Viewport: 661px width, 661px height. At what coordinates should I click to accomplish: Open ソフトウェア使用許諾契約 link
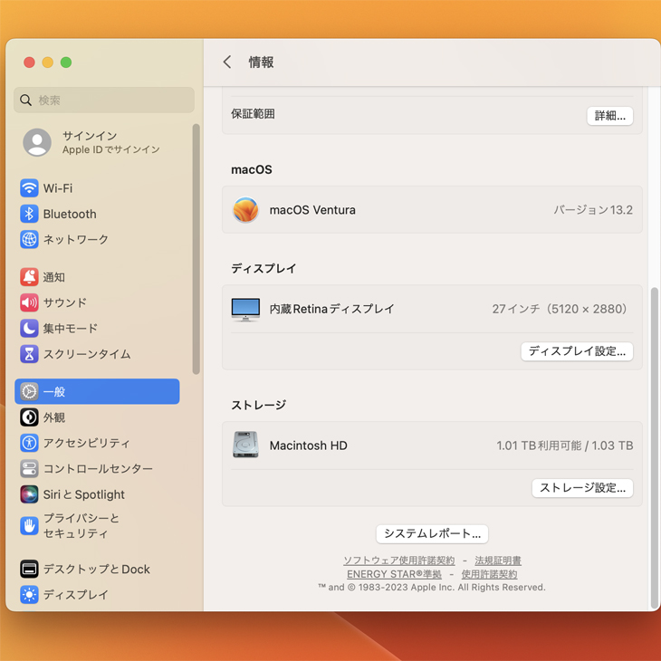(x=398, y=560)
